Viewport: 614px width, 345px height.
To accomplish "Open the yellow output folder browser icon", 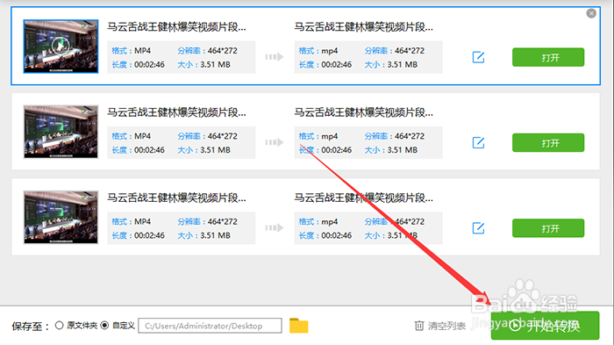I will pos(299,326).
